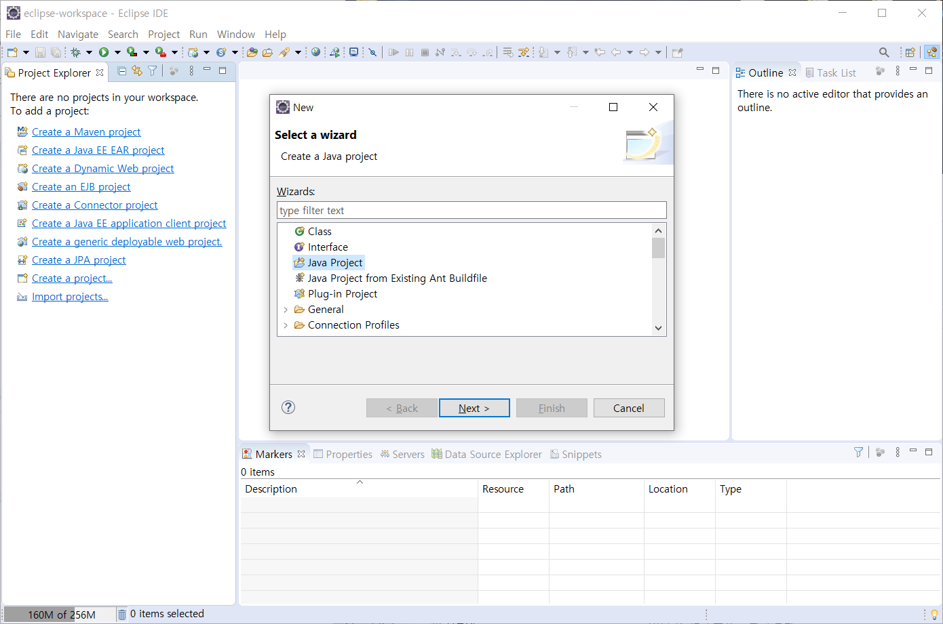Image resolution: width=943 pixels, height=624 pixels.
Task: Click the Create a JPA project link
Action: [79, 260]
